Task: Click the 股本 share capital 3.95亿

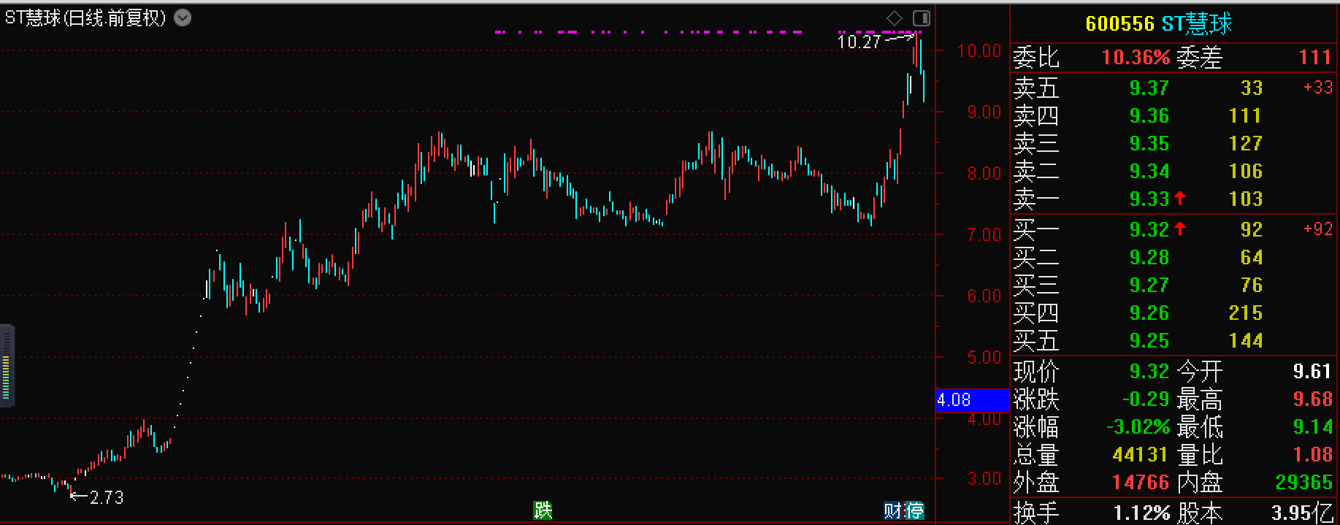Action: click(x=1302, y=513)
